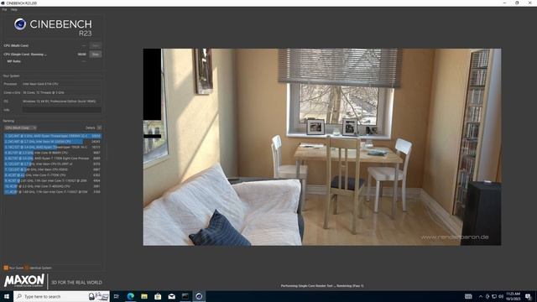Select the 2.3 GHz Core i7 row scoring 3891
This screenshot has width=537, height=302.
53,186
